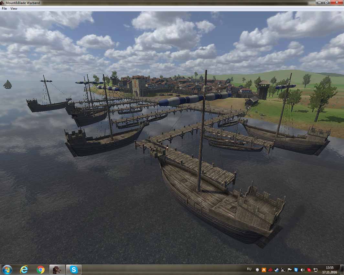This screenshot has height=275, width=344.
Task: Open Skype from the taskbar
Action: click(x=74, y=270)
